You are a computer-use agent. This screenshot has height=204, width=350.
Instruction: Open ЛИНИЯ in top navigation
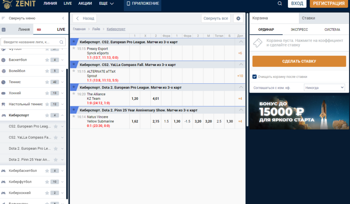(x=50, y=3)
